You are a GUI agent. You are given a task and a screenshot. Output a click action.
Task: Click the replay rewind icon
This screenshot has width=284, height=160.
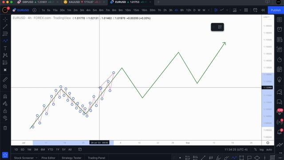tap(263, 10)
